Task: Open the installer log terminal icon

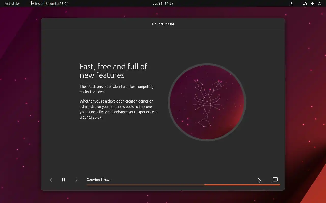Action: point(275,179)
